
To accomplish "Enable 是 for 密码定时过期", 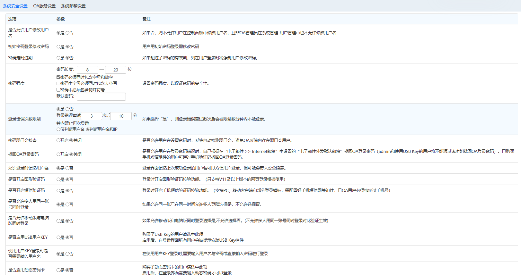I will tap(58, 58).
